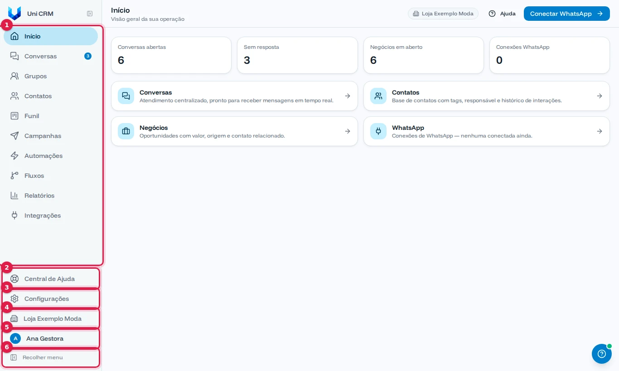Open the floating help bubble button
The width and height of the screenshot is (619, 371).
tap(602, 354)
